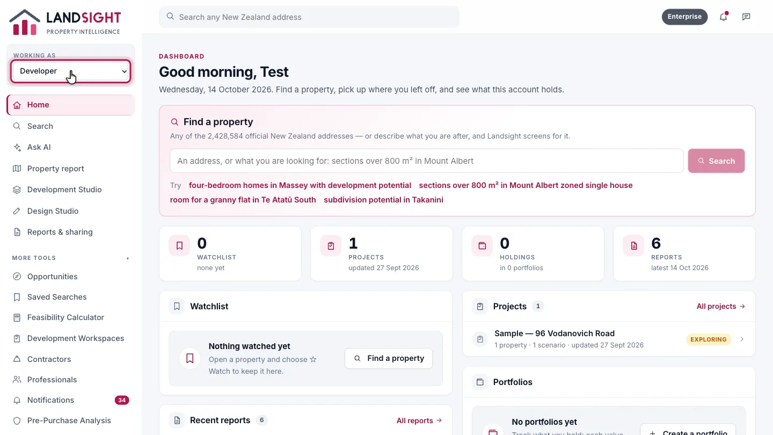Click the Enterprise plan badge
Image resolution: width=773 pixels, height=435 pixels.
point(684,17)
